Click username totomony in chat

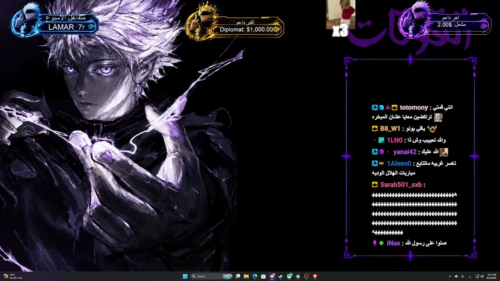click(414, 107)
